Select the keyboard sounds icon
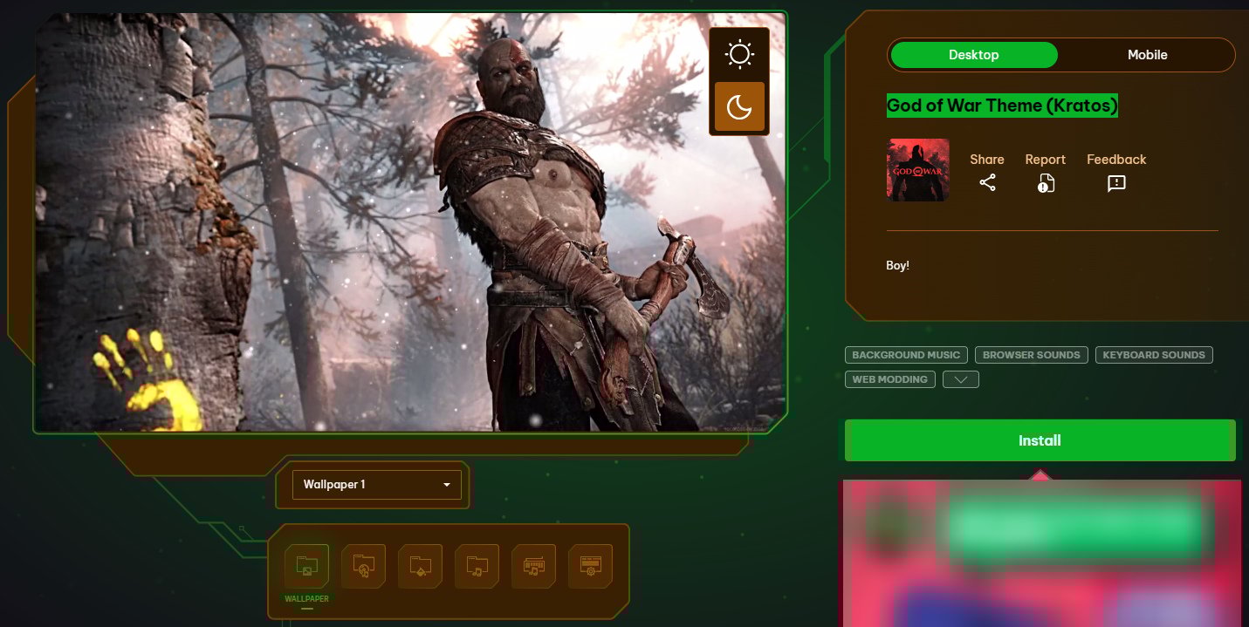 click(x=534, y=566)
